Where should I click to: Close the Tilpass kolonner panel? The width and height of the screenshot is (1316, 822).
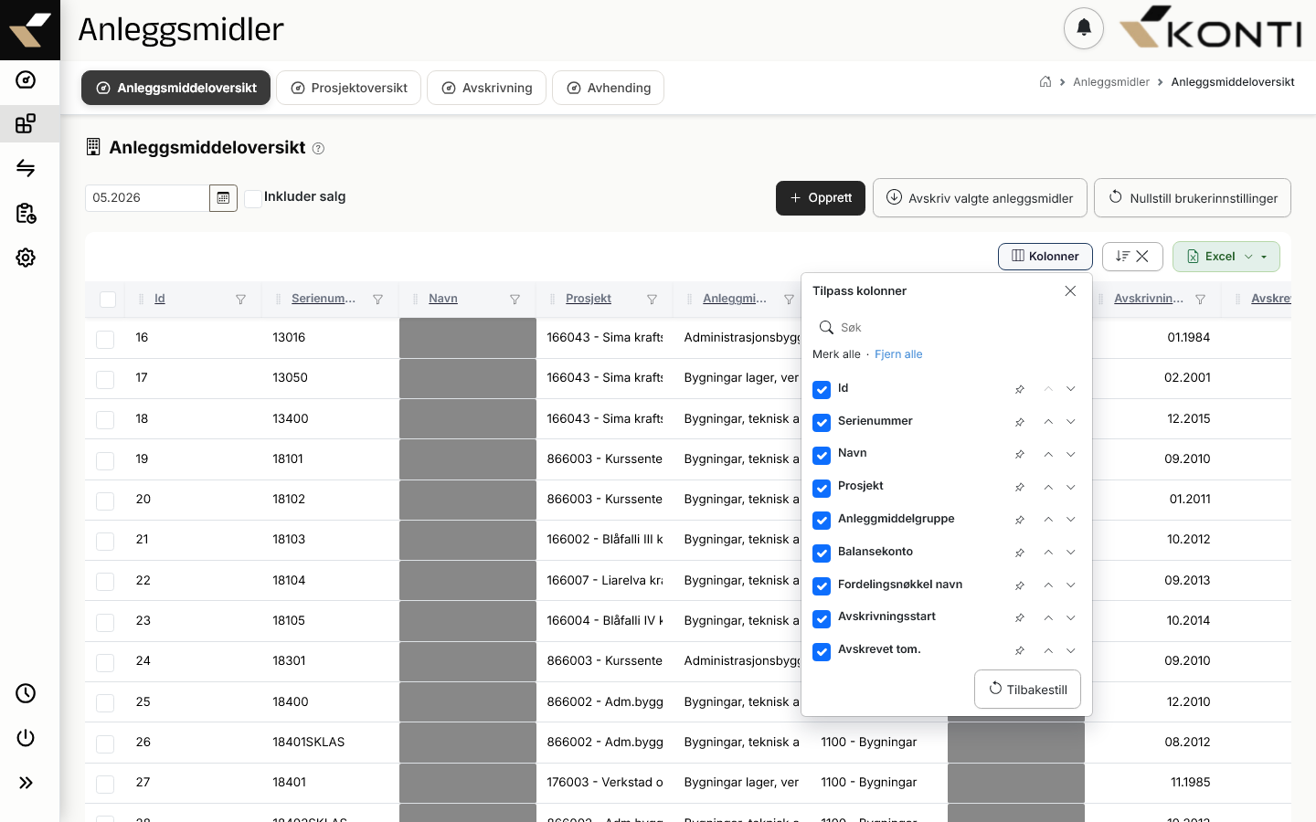(1070, 290)
